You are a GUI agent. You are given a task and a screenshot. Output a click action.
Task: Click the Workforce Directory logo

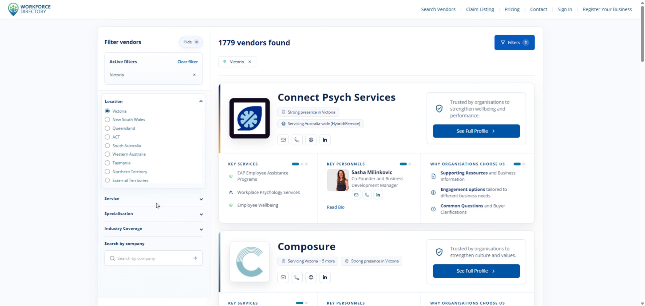[29, 9]
